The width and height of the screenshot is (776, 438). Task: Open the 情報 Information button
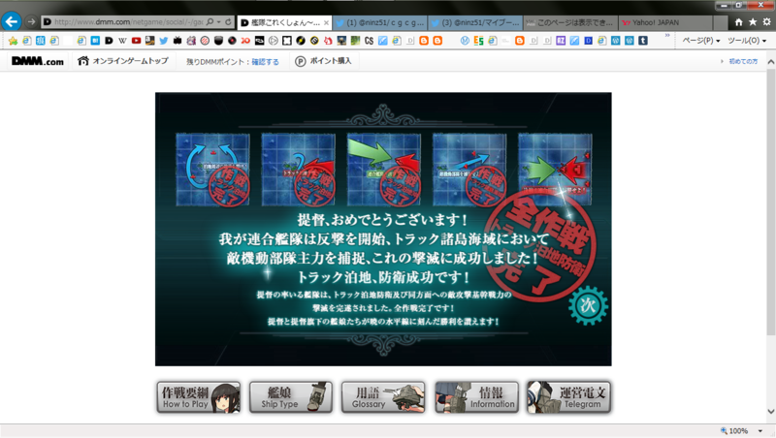tap(476, 397)
